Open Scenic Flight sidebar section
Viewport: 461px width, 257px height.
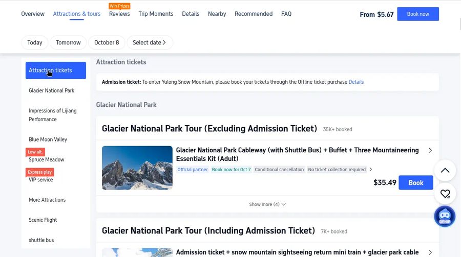(43, 220)
